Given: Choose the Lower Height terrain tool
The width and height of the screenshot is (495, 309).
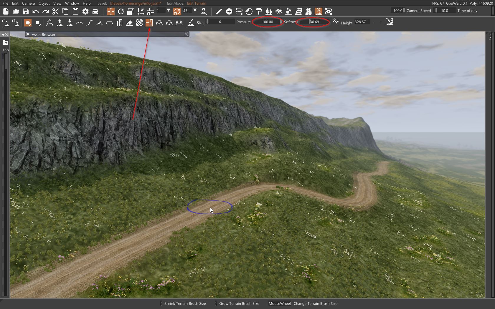Looking at the screenshot, I should (70, 23).
